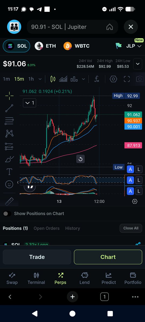
Task: Tap the address bar showing SOL Jupiter
Action: [x=73, y=27]
